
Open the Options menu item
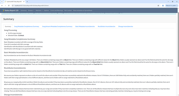pos(46,10)
